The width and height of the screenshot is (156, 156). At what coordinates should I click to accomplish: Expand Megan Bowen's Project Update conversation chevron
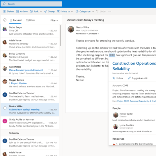10,83
